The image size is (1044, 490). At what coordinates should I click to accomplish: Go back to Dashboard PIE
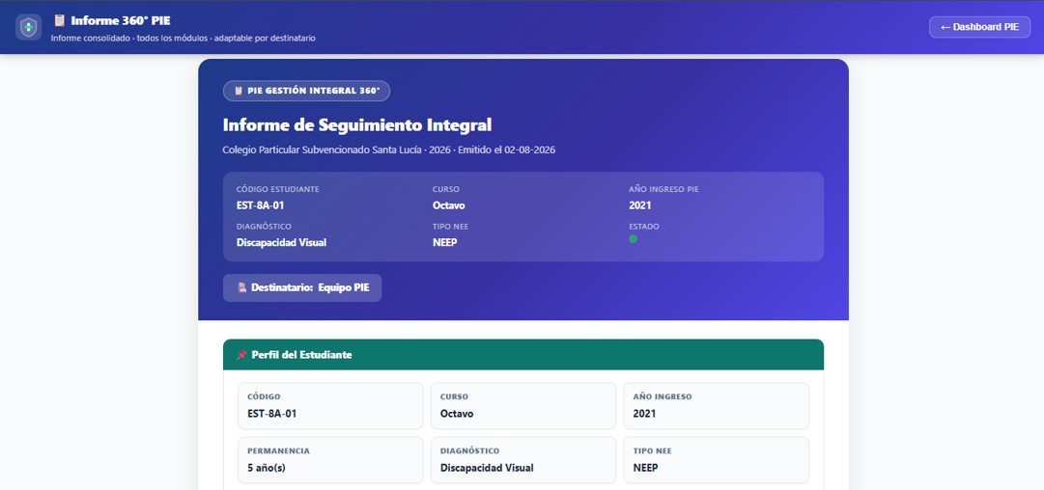(979, 27)
